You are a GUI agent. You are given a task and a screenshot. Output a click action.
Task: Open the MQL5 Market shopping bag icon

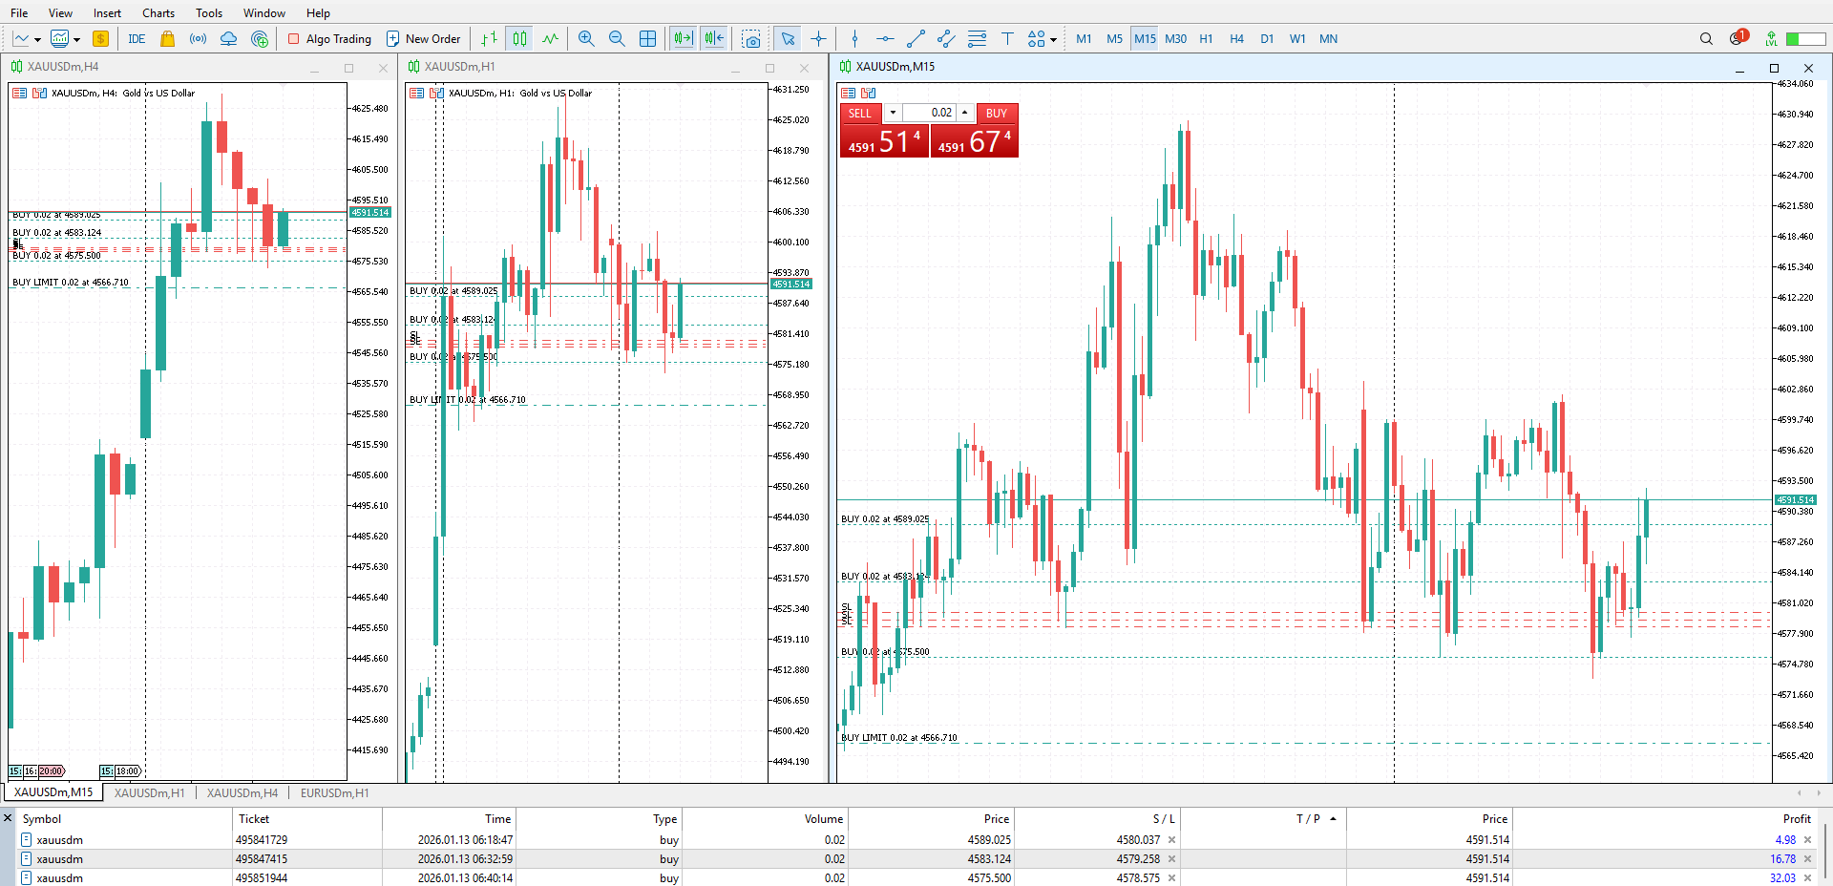click(x=168, y=39)
